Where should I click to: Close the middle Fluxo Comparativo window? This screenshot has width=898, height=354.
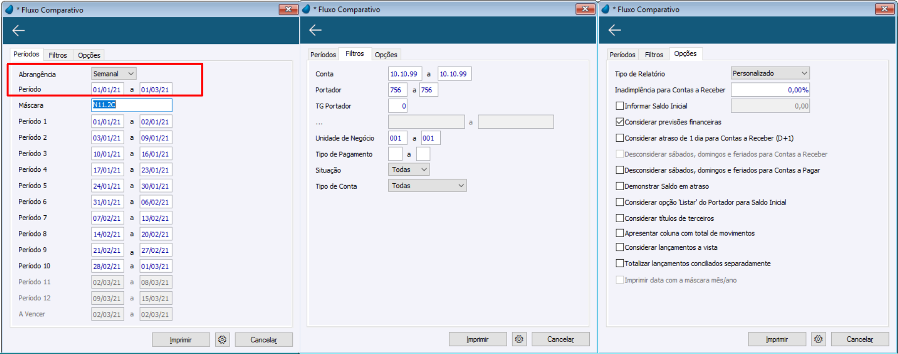click(x=585, y=9)
